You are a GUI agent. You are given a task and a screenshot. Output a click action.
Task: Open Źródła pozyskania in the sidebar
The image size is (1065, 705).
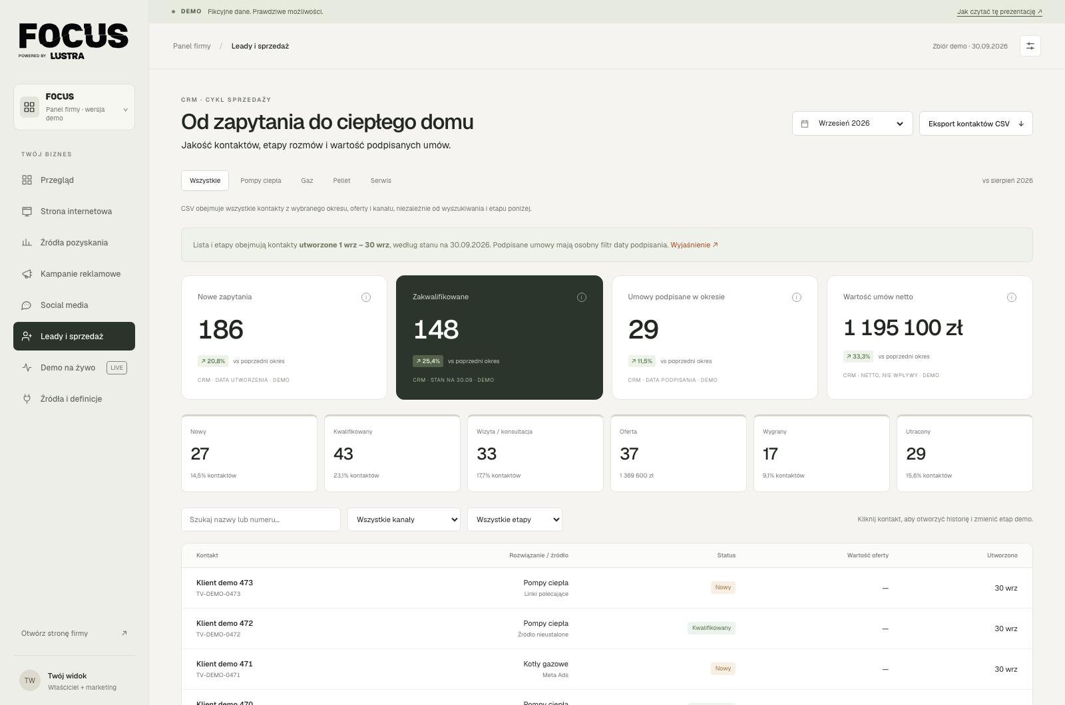[74, 243]
